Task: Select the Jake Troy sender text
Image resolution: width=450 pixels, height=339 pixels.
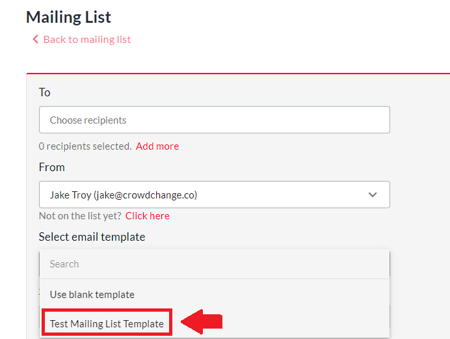Action: tap(70, 195)
